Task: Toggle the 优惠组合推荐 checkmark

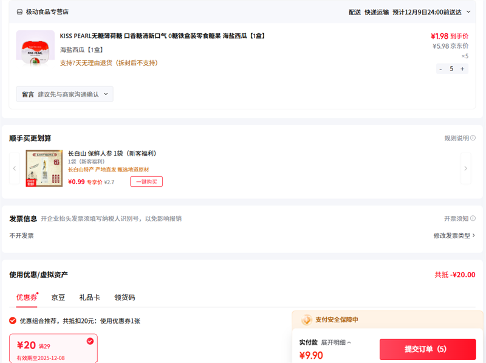Action: [x=13, y=320]
